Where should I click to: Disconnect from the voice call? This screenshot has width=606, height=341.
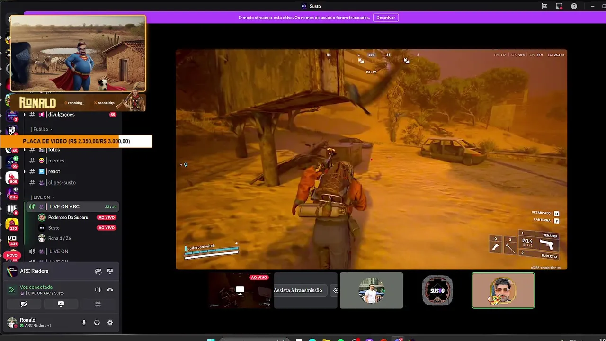110,290
